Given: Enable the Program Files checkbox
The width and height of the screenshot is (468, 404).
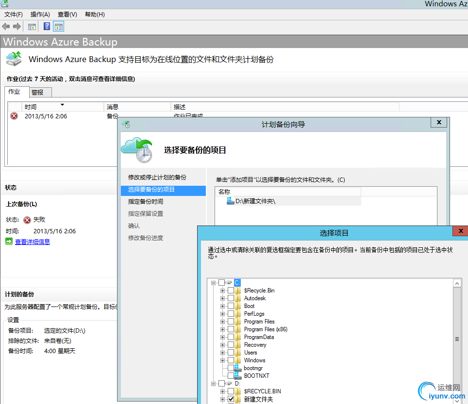Looking at the screenshot, I should (231, 322).
